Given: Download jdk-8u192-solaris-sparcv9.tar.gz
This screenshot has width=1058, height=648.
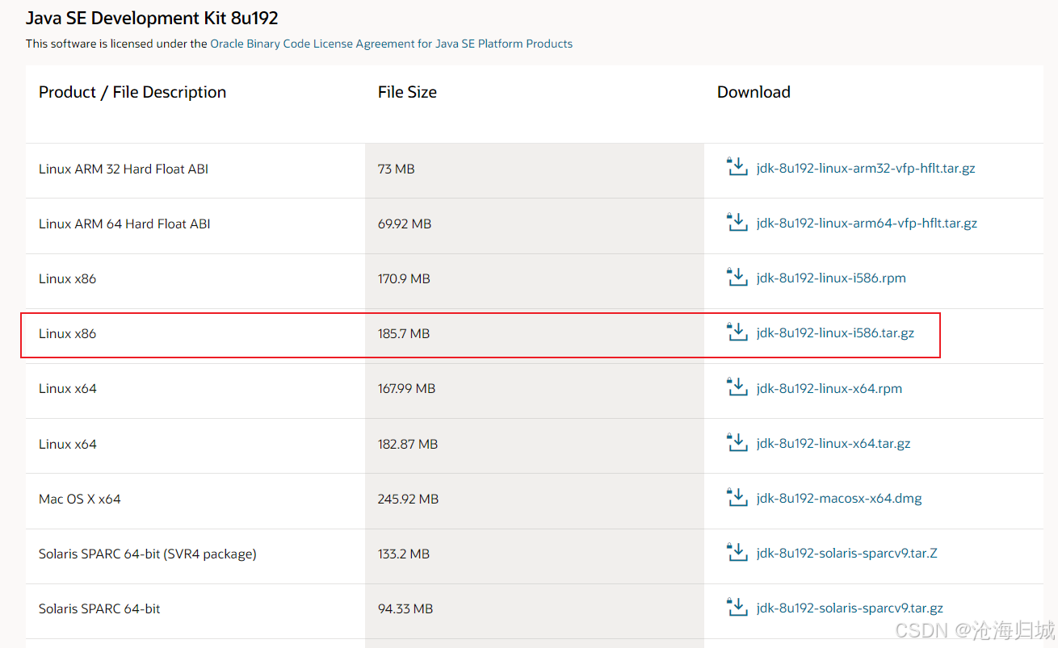Looking at the screenshot, I should [x=850, y=608].
